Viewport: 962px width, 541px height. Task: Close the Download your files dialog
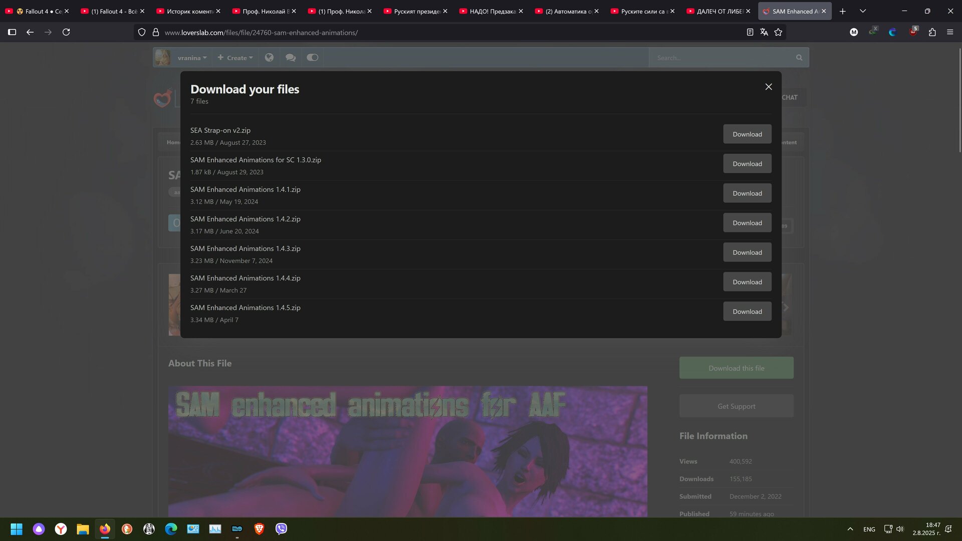point(769,87)
